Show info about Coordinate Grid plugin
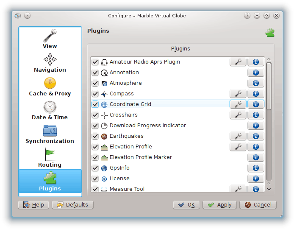The height and width of the screenshot is (229, 294). coord(256,104)
